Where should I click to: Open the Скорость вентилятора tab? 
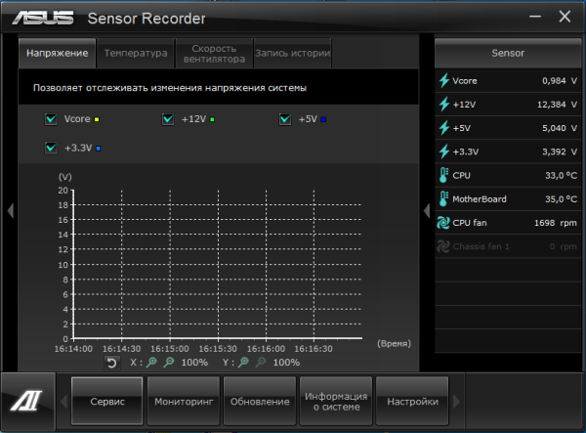click(214, 53)
